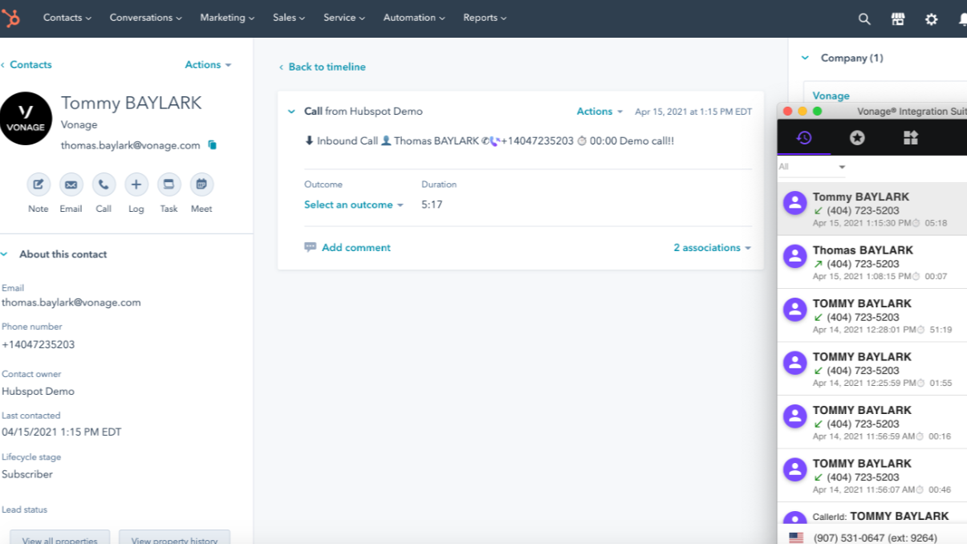Click the Log activity plus icon
The height and width of the screenshot is (544, 967).
(136, 185)
